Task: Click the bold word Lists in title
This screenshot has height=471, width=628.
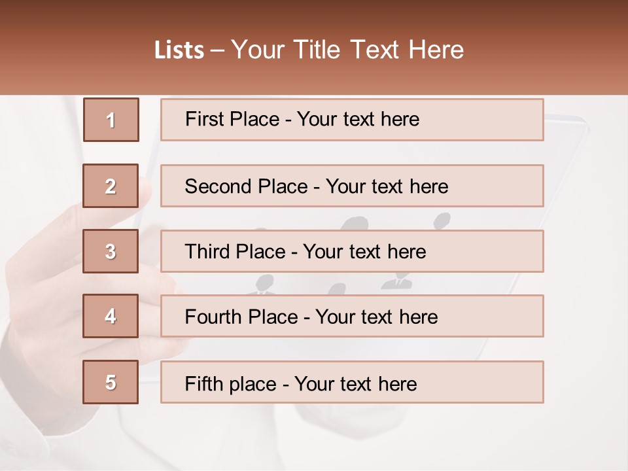Action: [x=179, y=50]
